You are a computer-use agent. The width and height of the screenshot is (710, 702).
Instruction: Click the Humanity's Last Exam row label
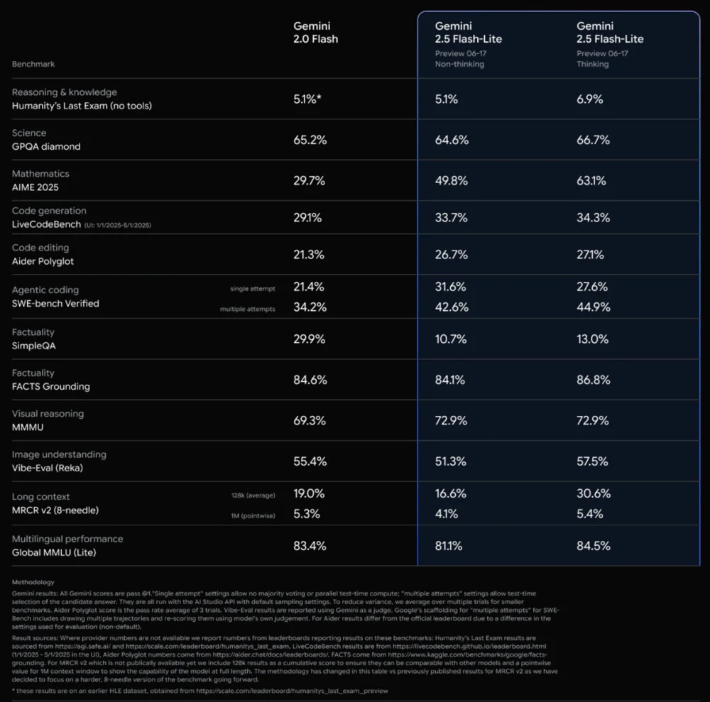click(x=82, y=105)
